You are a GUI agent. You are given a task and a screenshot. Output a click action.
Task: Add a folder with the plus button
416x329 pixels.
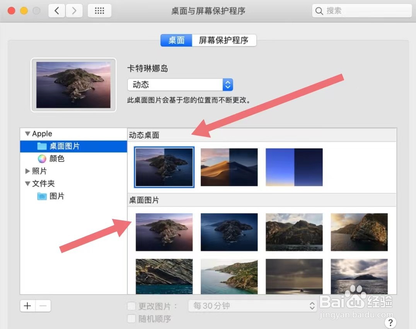(x=27, y=306)
